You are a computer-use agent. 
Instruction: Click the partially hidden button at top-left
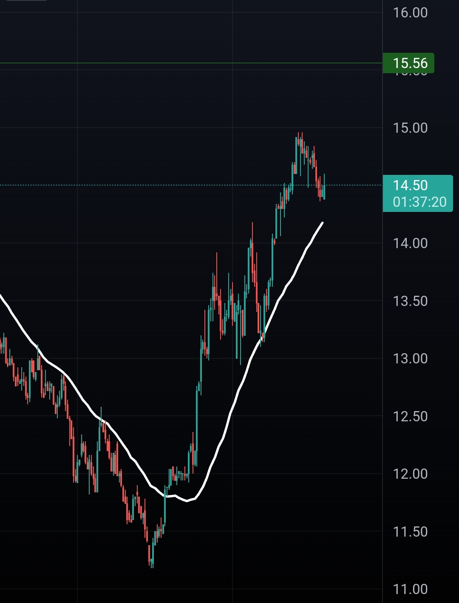(x=26, y=0)
